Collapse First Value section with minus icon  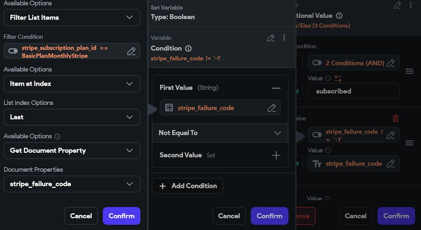click(x=276, y=88)
